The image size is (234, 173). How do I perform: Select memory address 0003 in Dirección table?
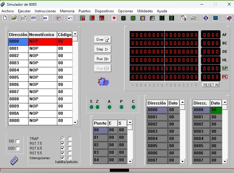(157, 131)
